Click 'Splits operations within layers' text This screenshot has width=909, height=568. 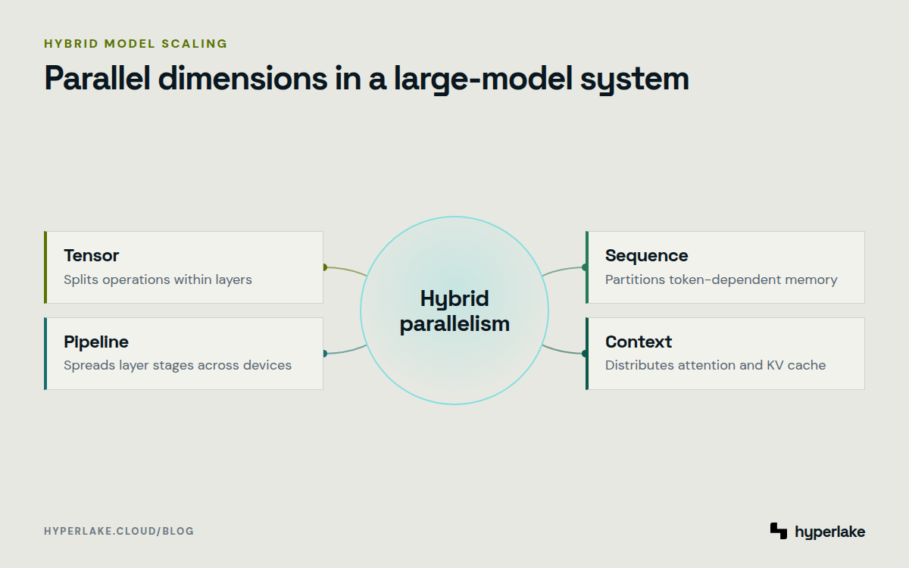pos(158,279)
